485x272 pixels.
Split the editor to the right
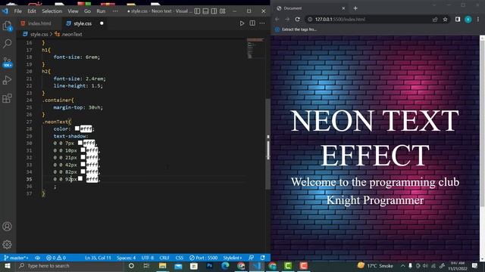click(252, 23)
